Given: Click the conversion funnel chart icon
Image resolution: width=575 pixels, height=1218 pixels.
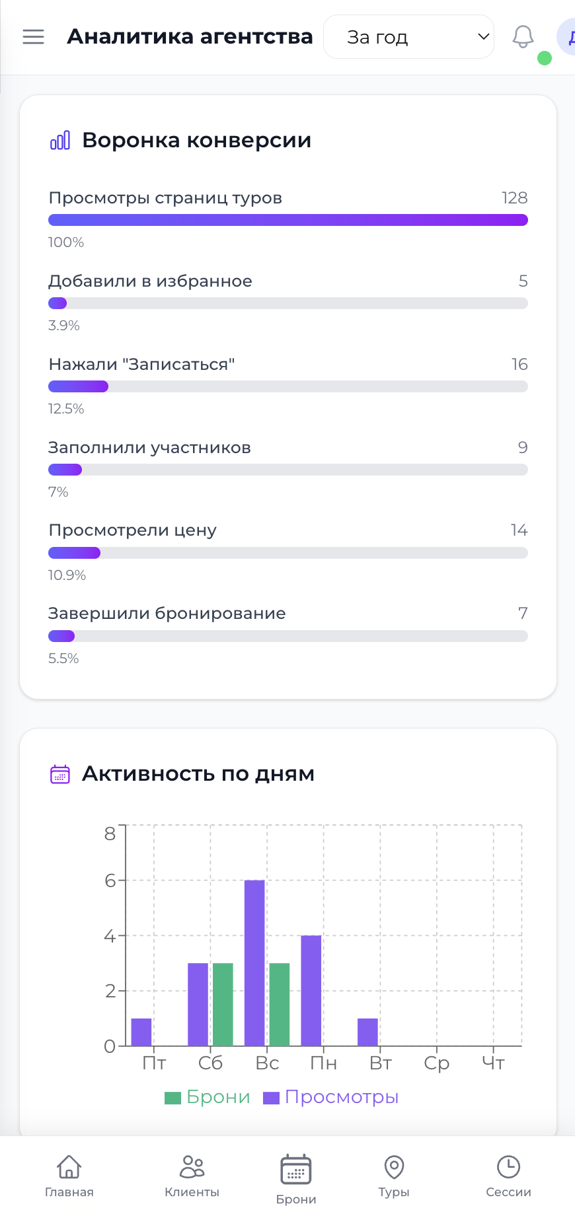Looking at the screenshot, I should 60,140.
